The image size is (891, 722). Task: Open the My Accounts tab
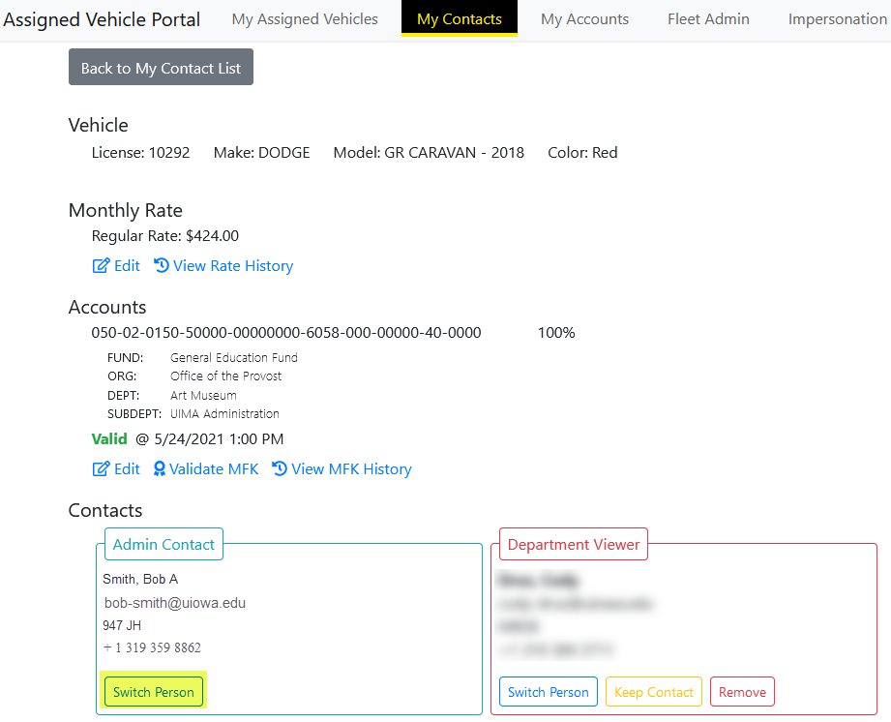584,18
